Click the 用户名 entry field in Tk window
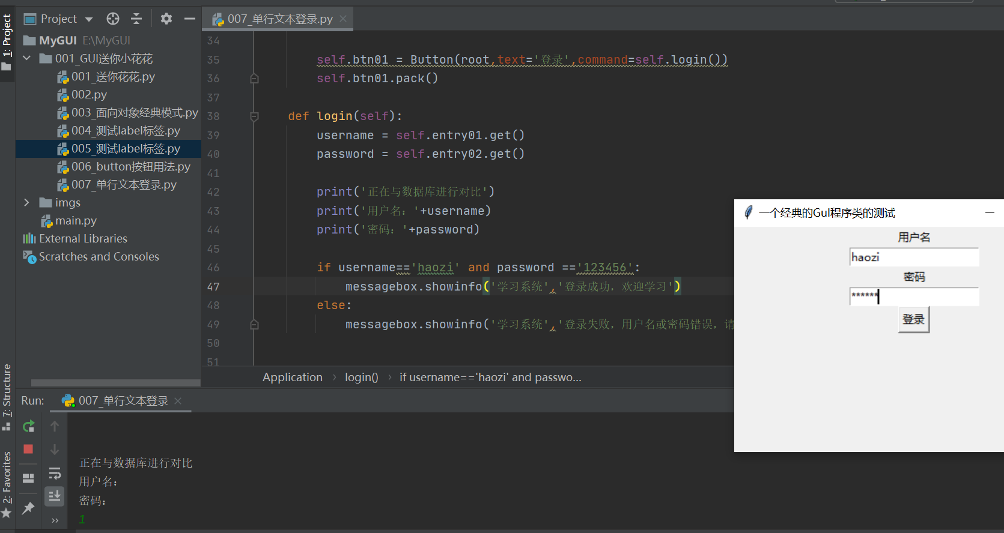1004x533 pixels. 914,257
